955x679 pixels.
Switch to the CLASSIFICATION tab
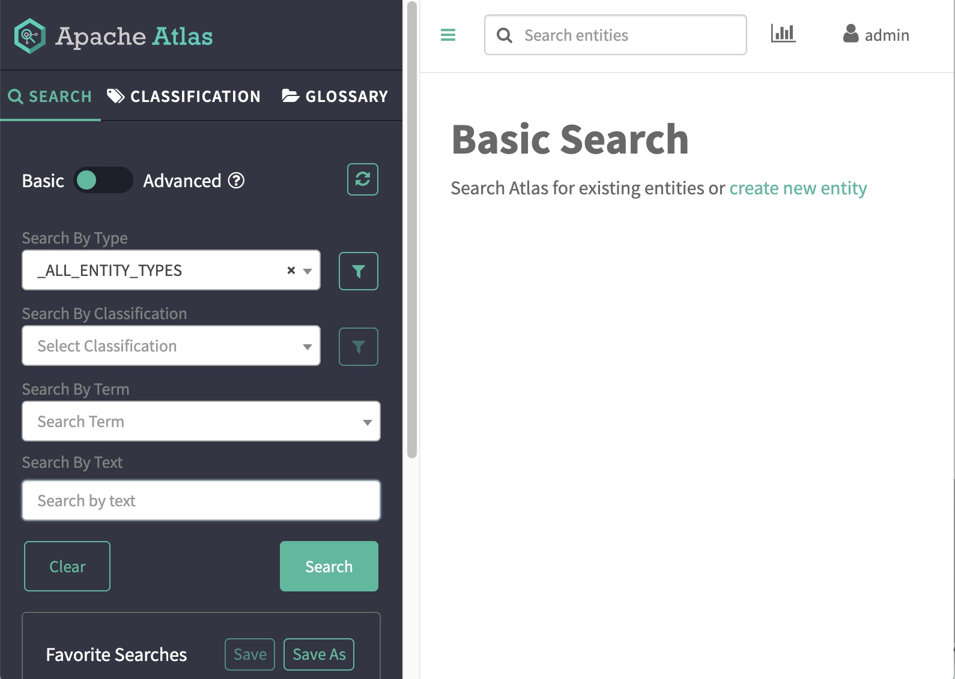(184, 97)
